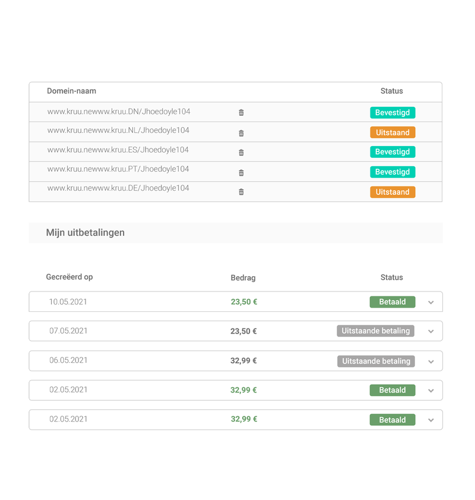Expand the 10.05.2021 payout row

[431, 302]
